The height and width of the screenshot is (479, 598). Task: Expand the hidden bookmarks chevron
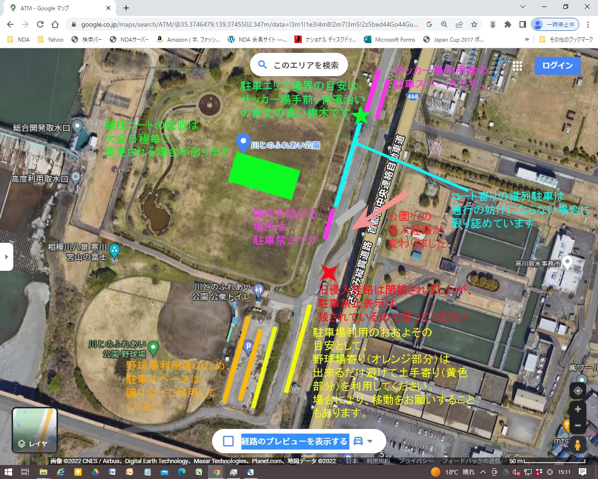tap(527, 40)
